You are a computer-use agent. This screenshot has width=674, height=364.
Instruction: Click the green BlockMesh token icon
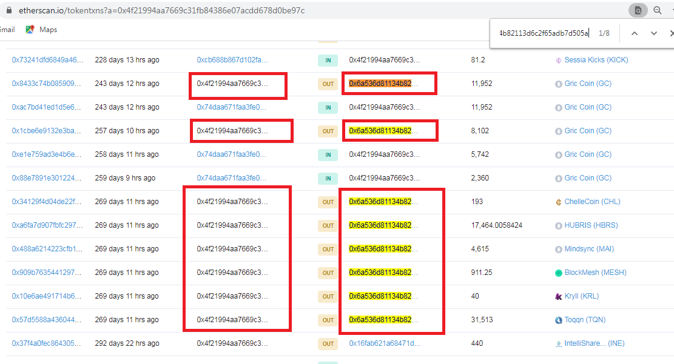coord(558,273)
